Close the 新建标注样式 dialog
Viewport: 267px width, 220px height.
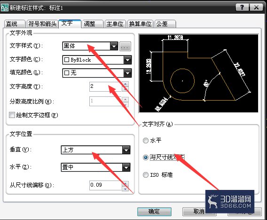(x=256, y=8)
